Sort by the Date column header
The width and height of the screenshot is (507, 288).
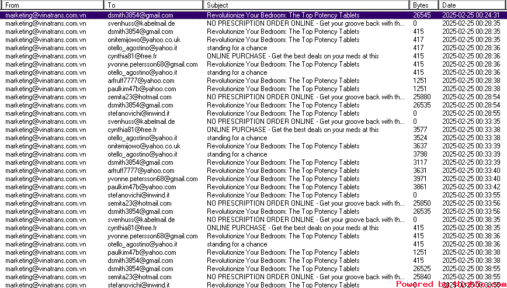(x=473, y=5)
